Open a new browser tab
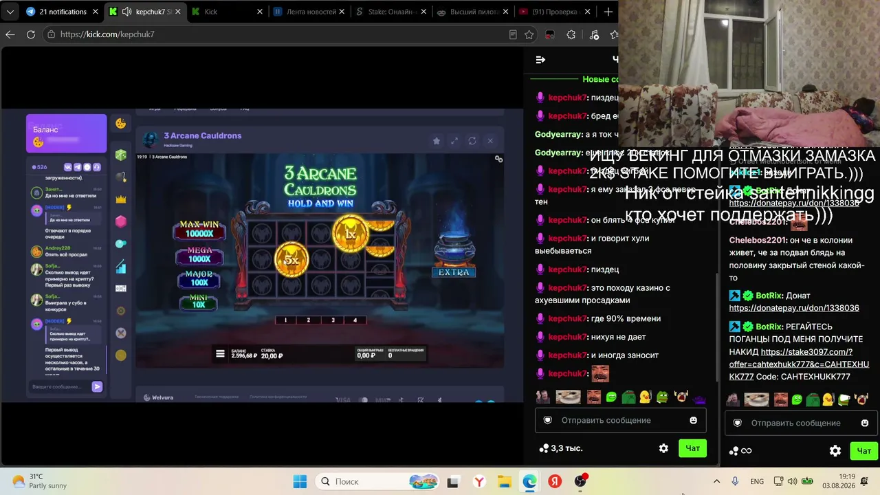 pyautogui.click(x=608, y=12)
